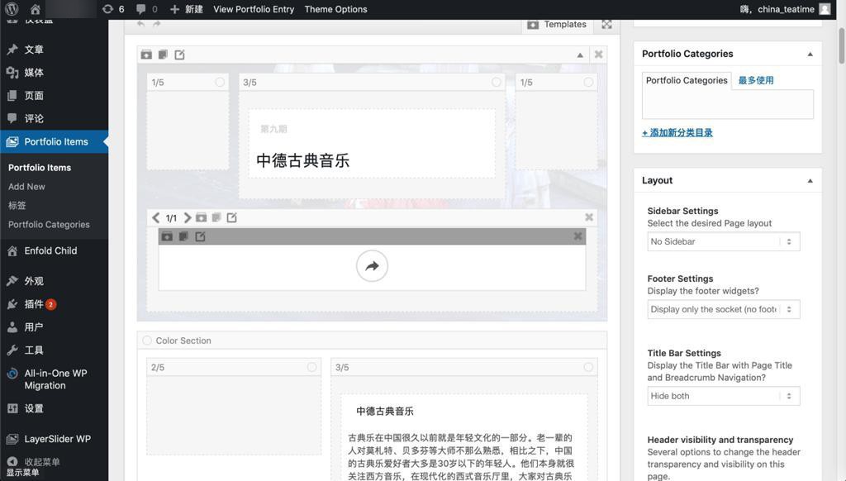Toggle the second Color Section circle

click(147, 341)
